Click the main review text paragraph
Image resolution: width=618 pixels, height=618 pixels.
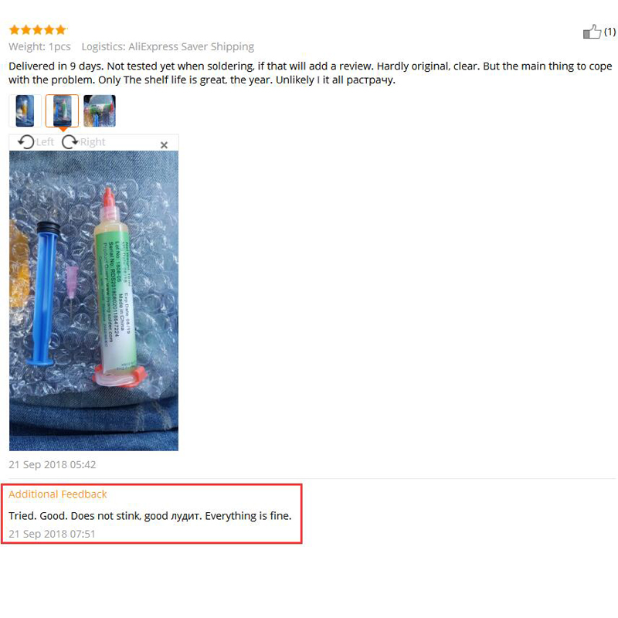pos(311,73)
